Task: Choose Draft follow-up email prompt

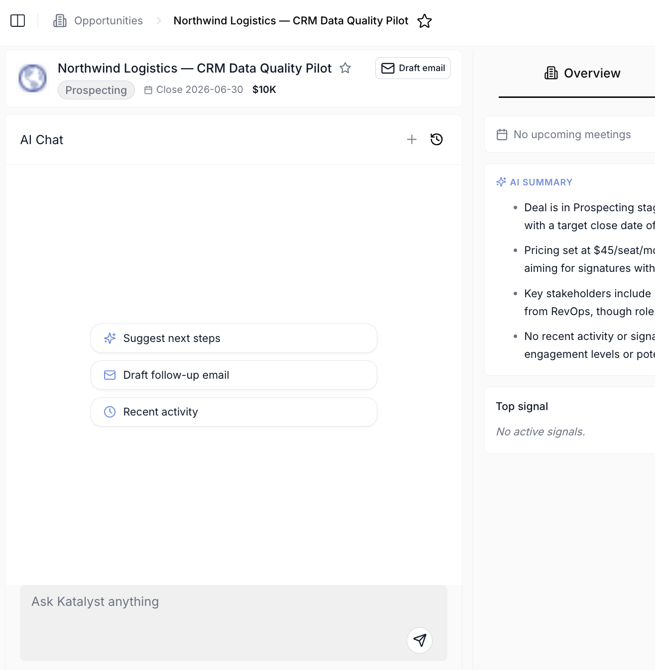Action: pos(234,375)
